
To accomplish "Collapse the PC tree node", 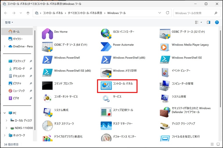I will (x=5, y=113).
